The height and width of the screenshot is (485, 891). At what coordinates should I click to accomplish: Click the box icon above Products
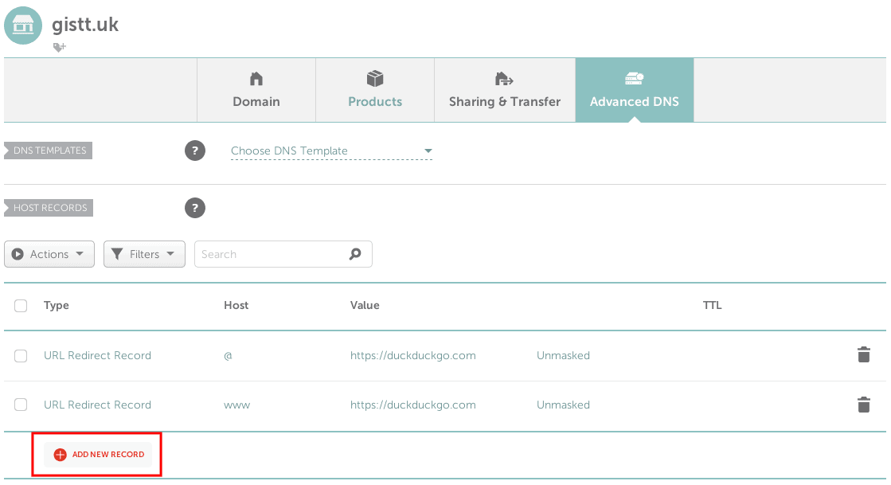pyautogui.click(x=374, y=79)
